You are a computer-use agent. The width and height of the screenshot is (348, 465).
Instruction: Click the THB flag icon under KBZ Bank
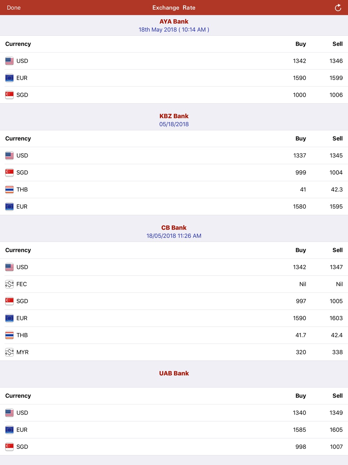(9, 190)
